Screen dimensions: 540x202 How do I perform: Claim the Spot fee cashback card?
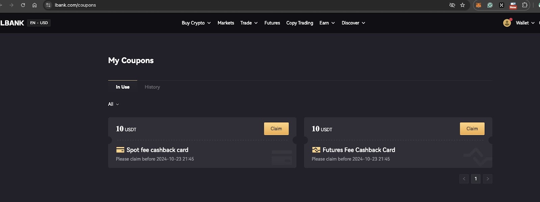click(276, 129)
